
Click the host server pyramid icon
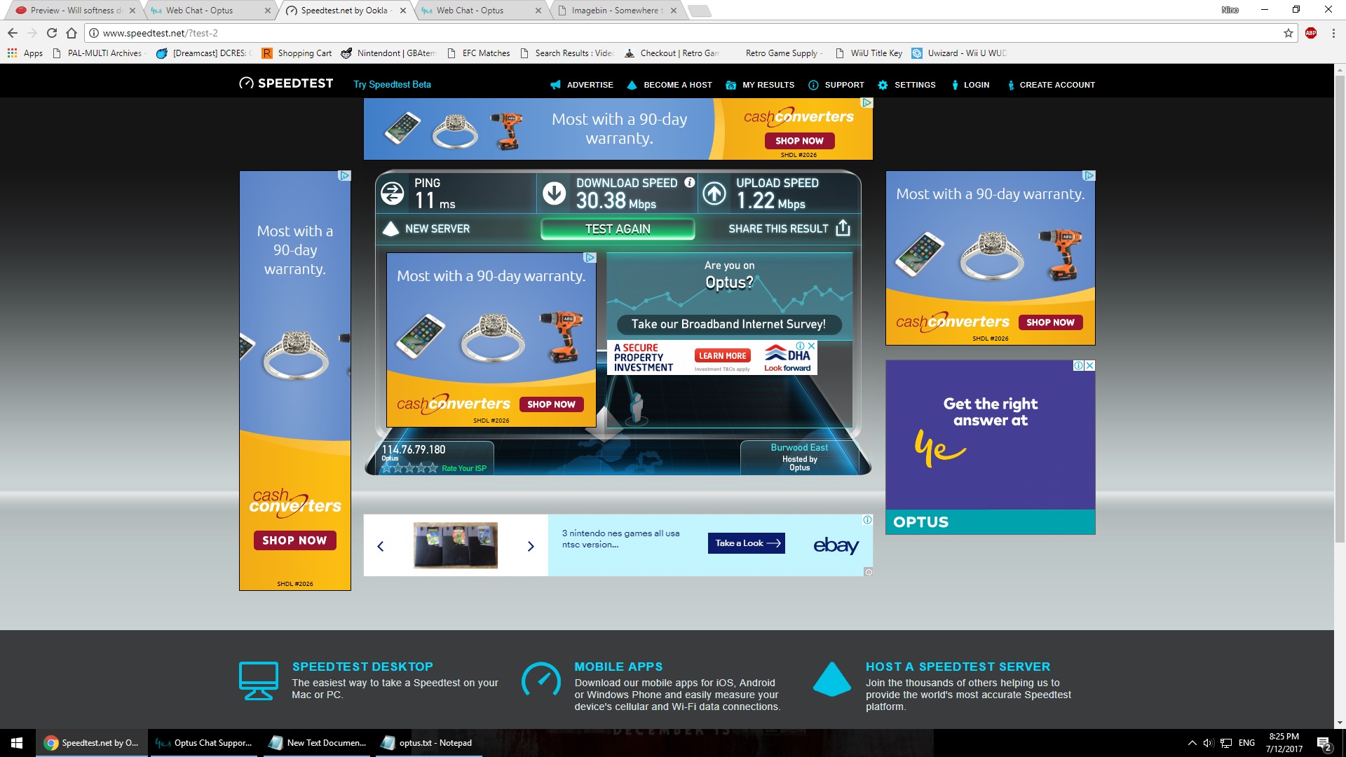832,678
